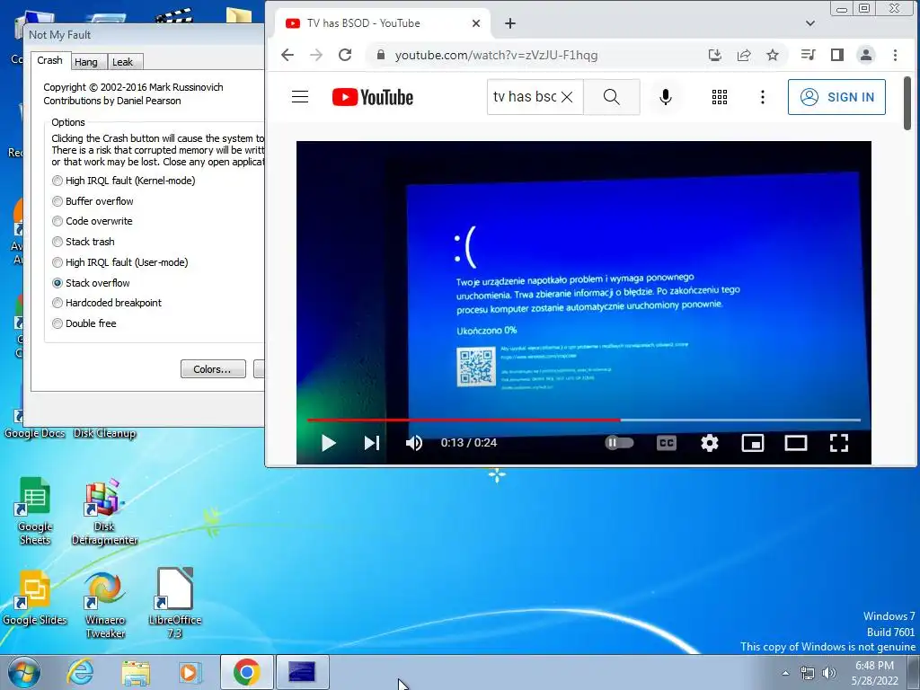Open YouTube apps grid icon
This screenshot has width=920, height=690.
pyautogui.click(x=720, y=97)
